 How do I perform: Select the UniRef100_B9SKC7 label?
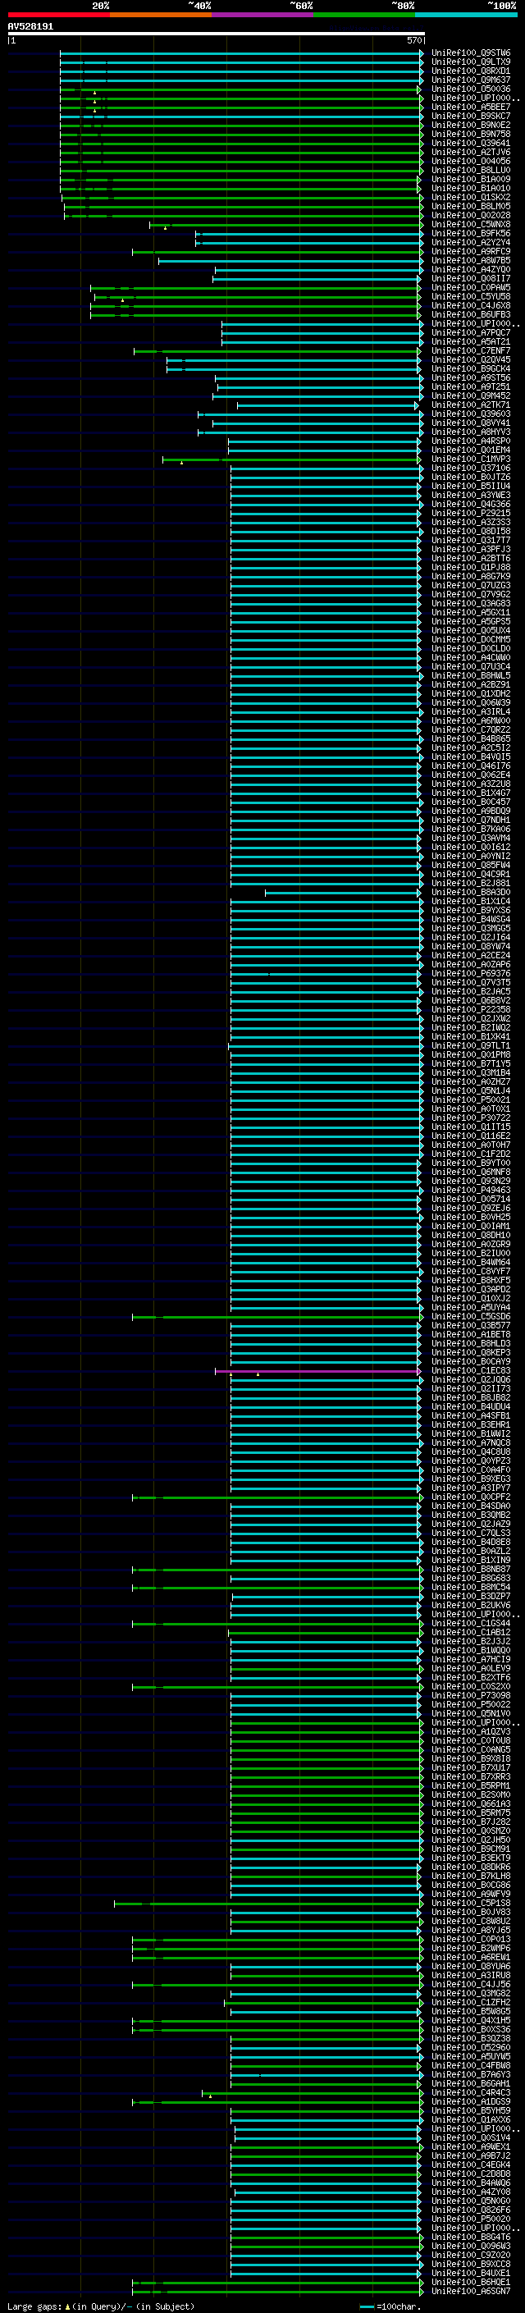tap(471, 116)
